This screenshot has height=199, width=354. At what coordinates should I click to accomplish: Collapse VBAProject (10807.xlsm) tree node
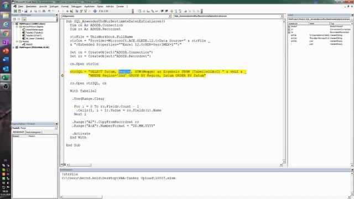point(14,24)
